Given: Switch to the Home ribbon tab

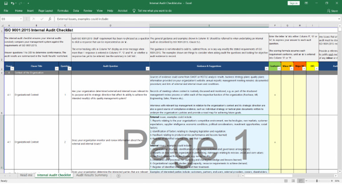Looking at the screenshot, I should coord(19,11).
